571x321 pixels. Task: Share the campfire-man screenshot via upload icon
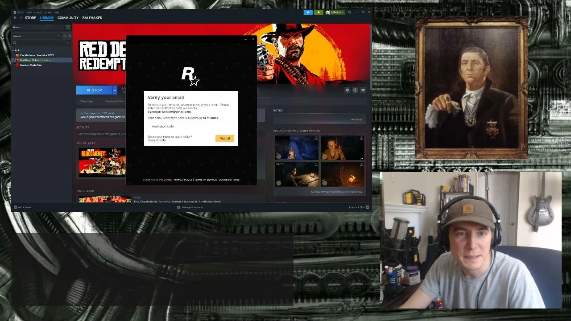pos(362,138)
